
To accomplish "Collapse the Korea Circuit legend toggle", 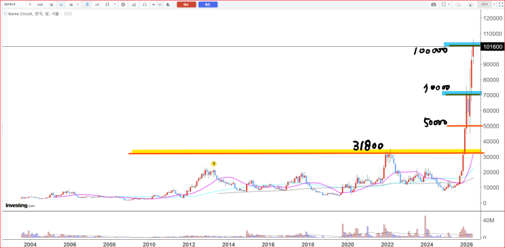I will 5,14.
